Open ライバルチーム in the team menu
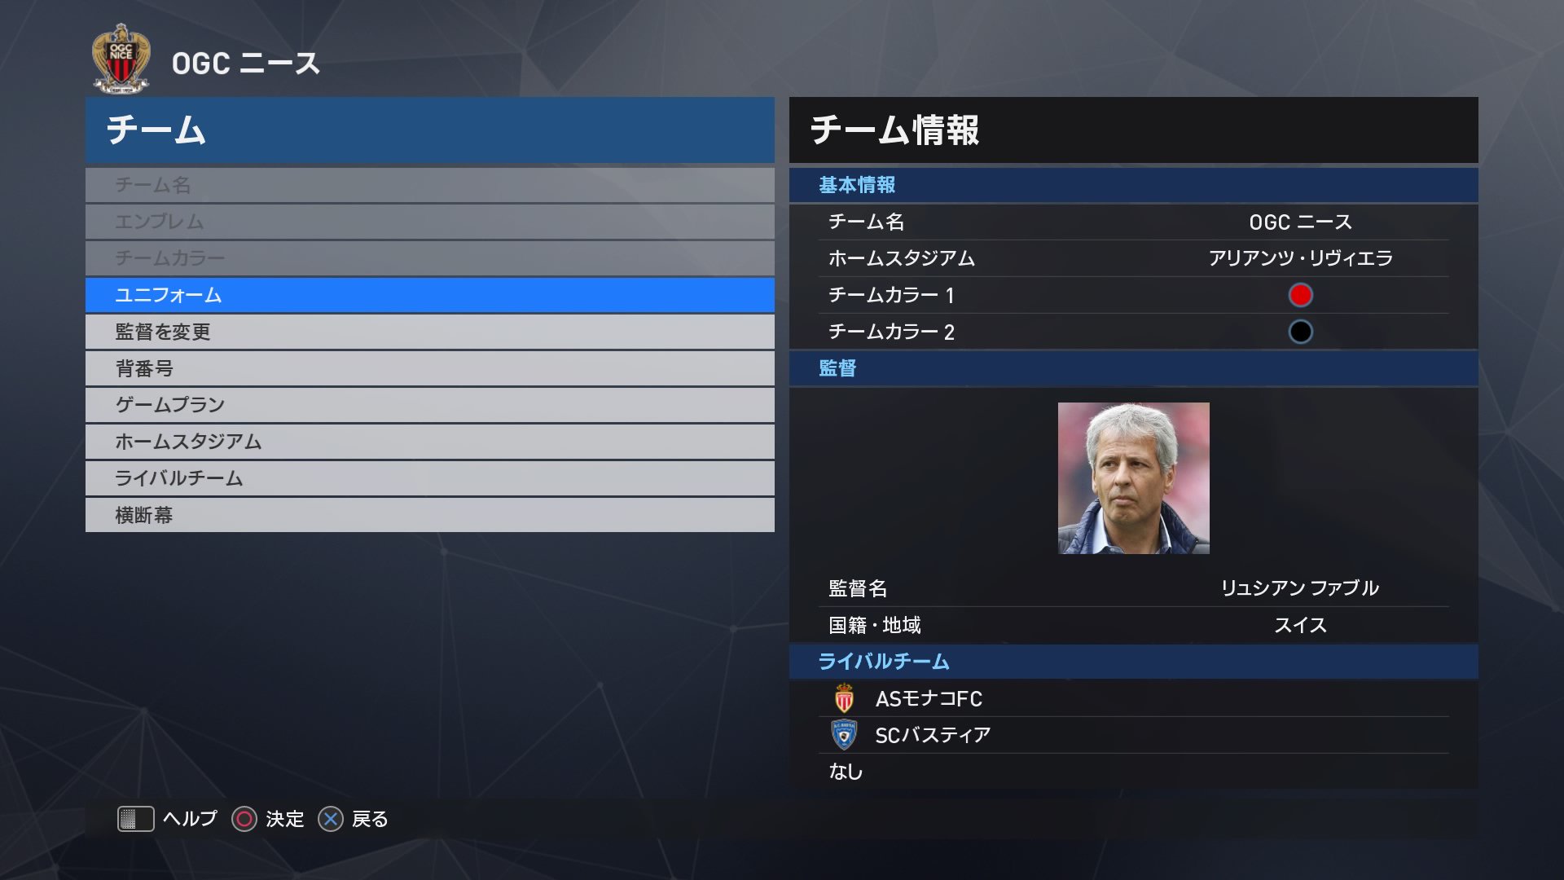The height and width of the screenshot is (880, 1564). coord(430,478)
